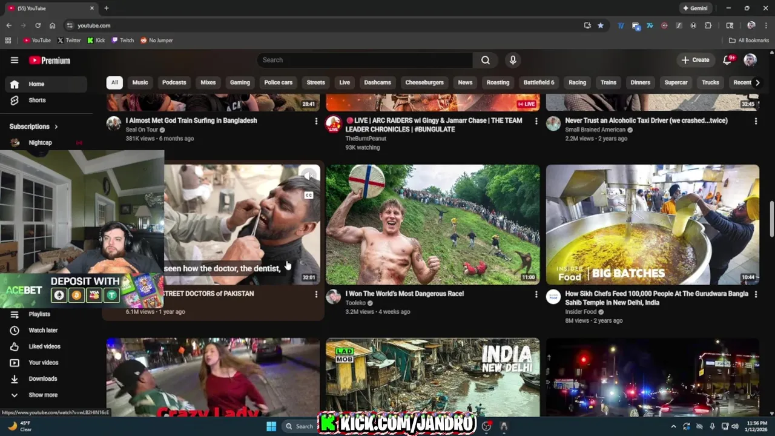Open the YouTube account avatar menu
775x436 pixels.
pyautogui.click(x=750, y=60)
